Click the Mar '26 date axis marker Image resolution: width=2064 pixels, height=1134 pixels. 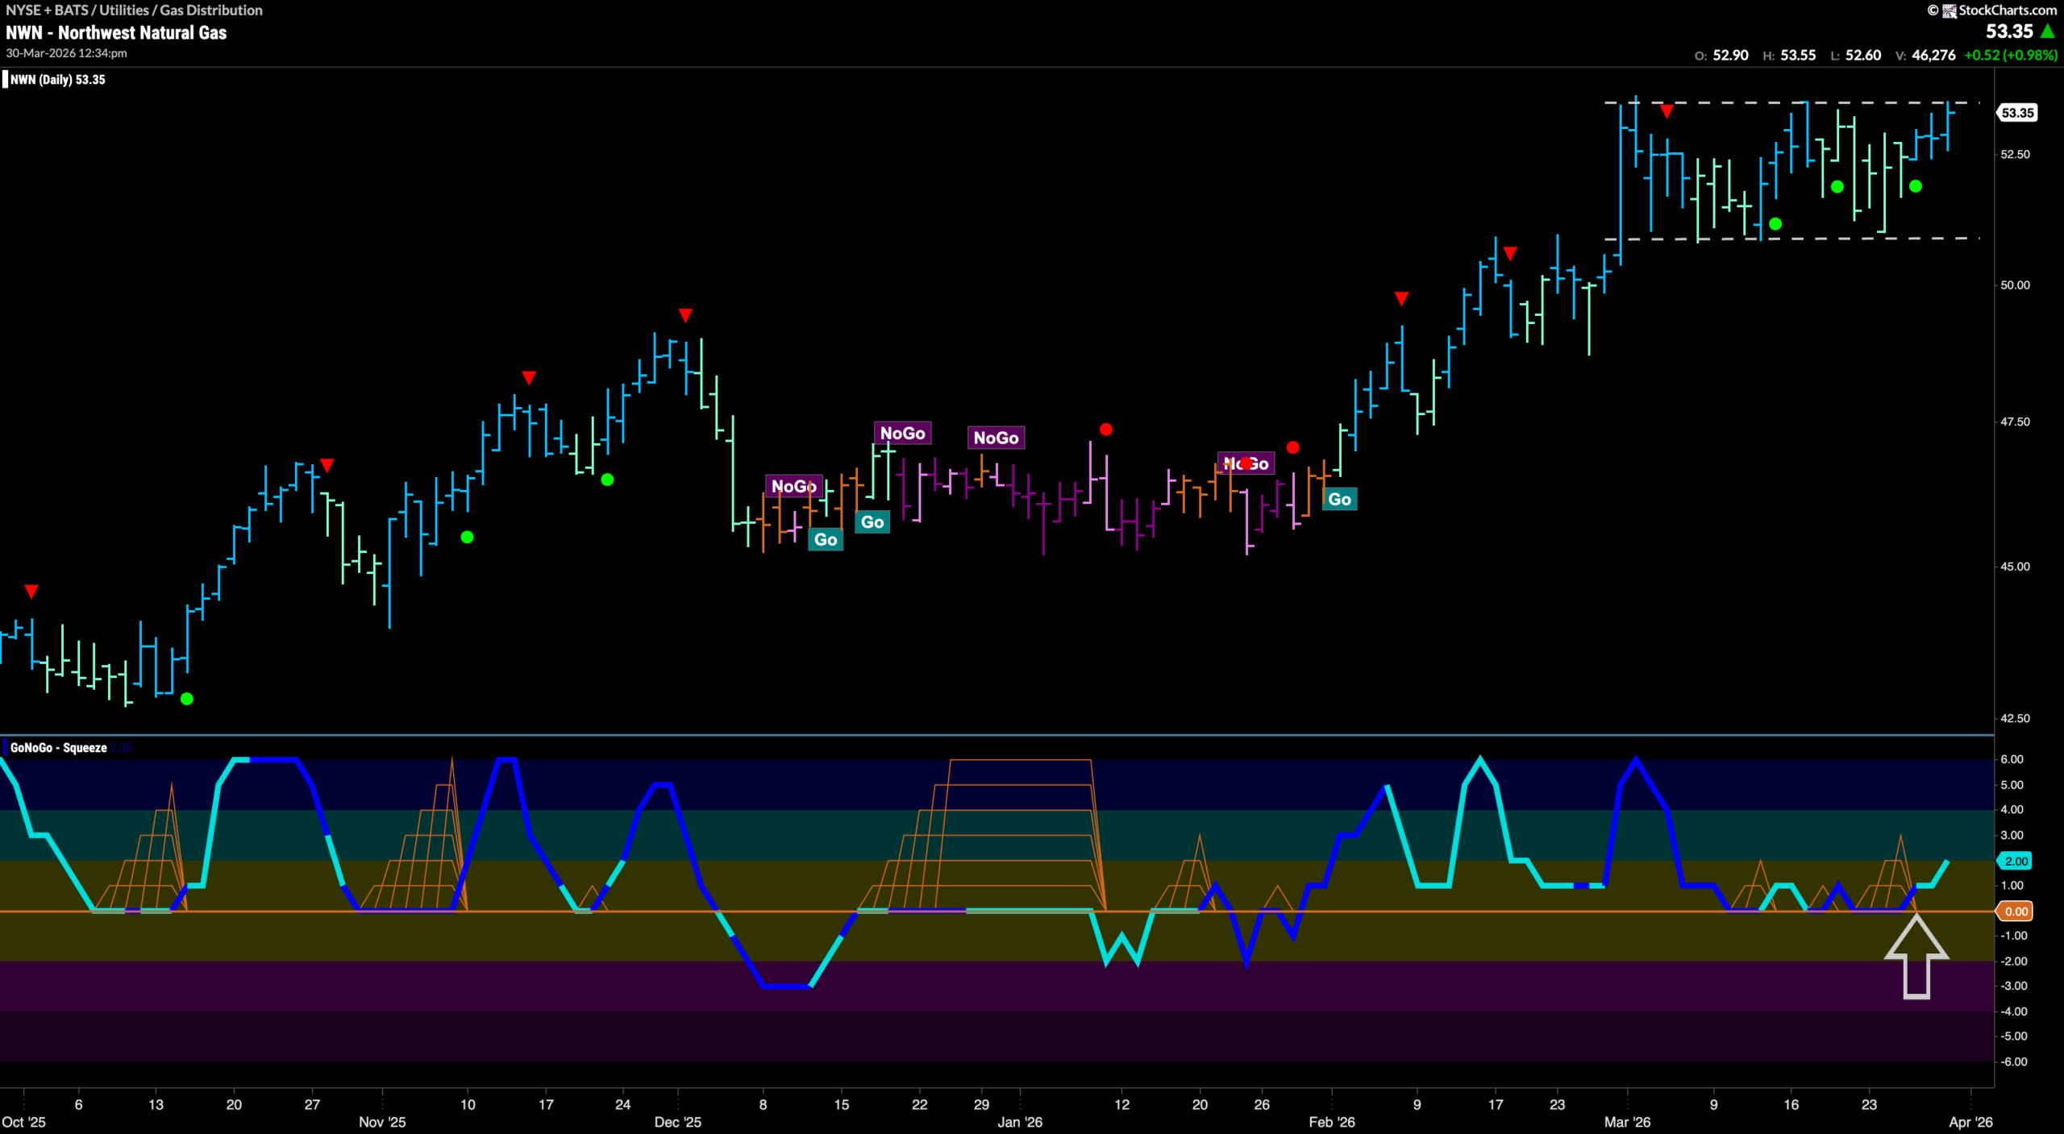coord(1627,1121)
